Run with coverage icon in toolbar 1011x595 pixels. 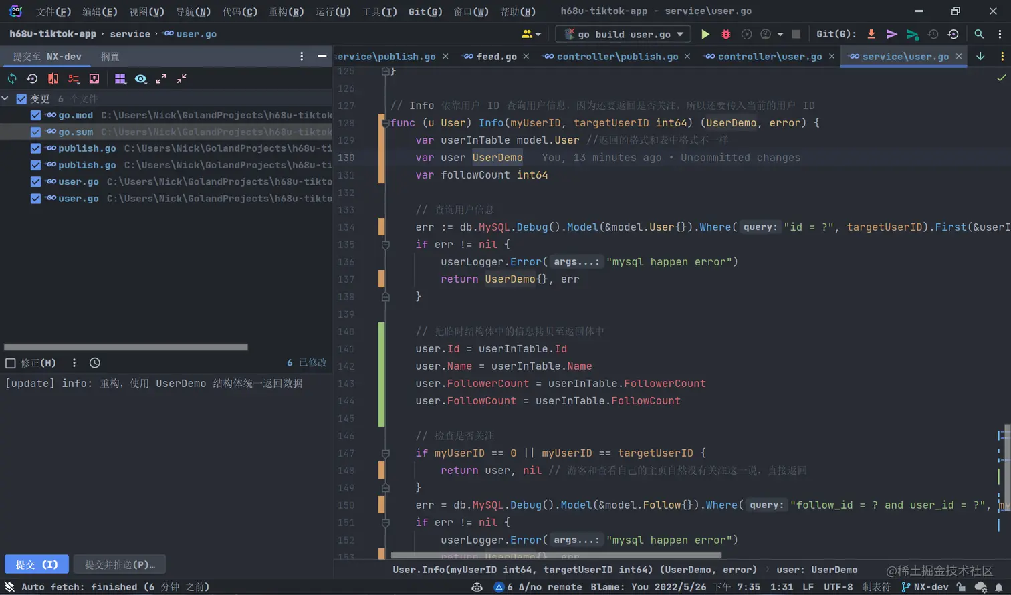point(746,34)
